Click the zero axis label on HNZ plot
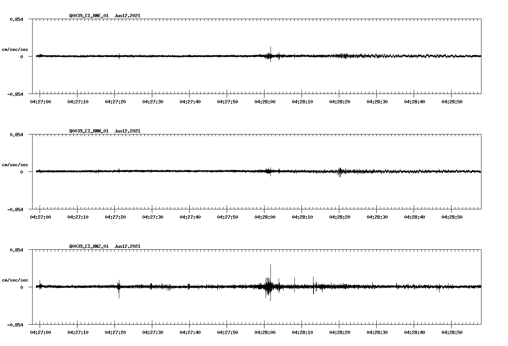508x346 pixels. tap(21, 287)
